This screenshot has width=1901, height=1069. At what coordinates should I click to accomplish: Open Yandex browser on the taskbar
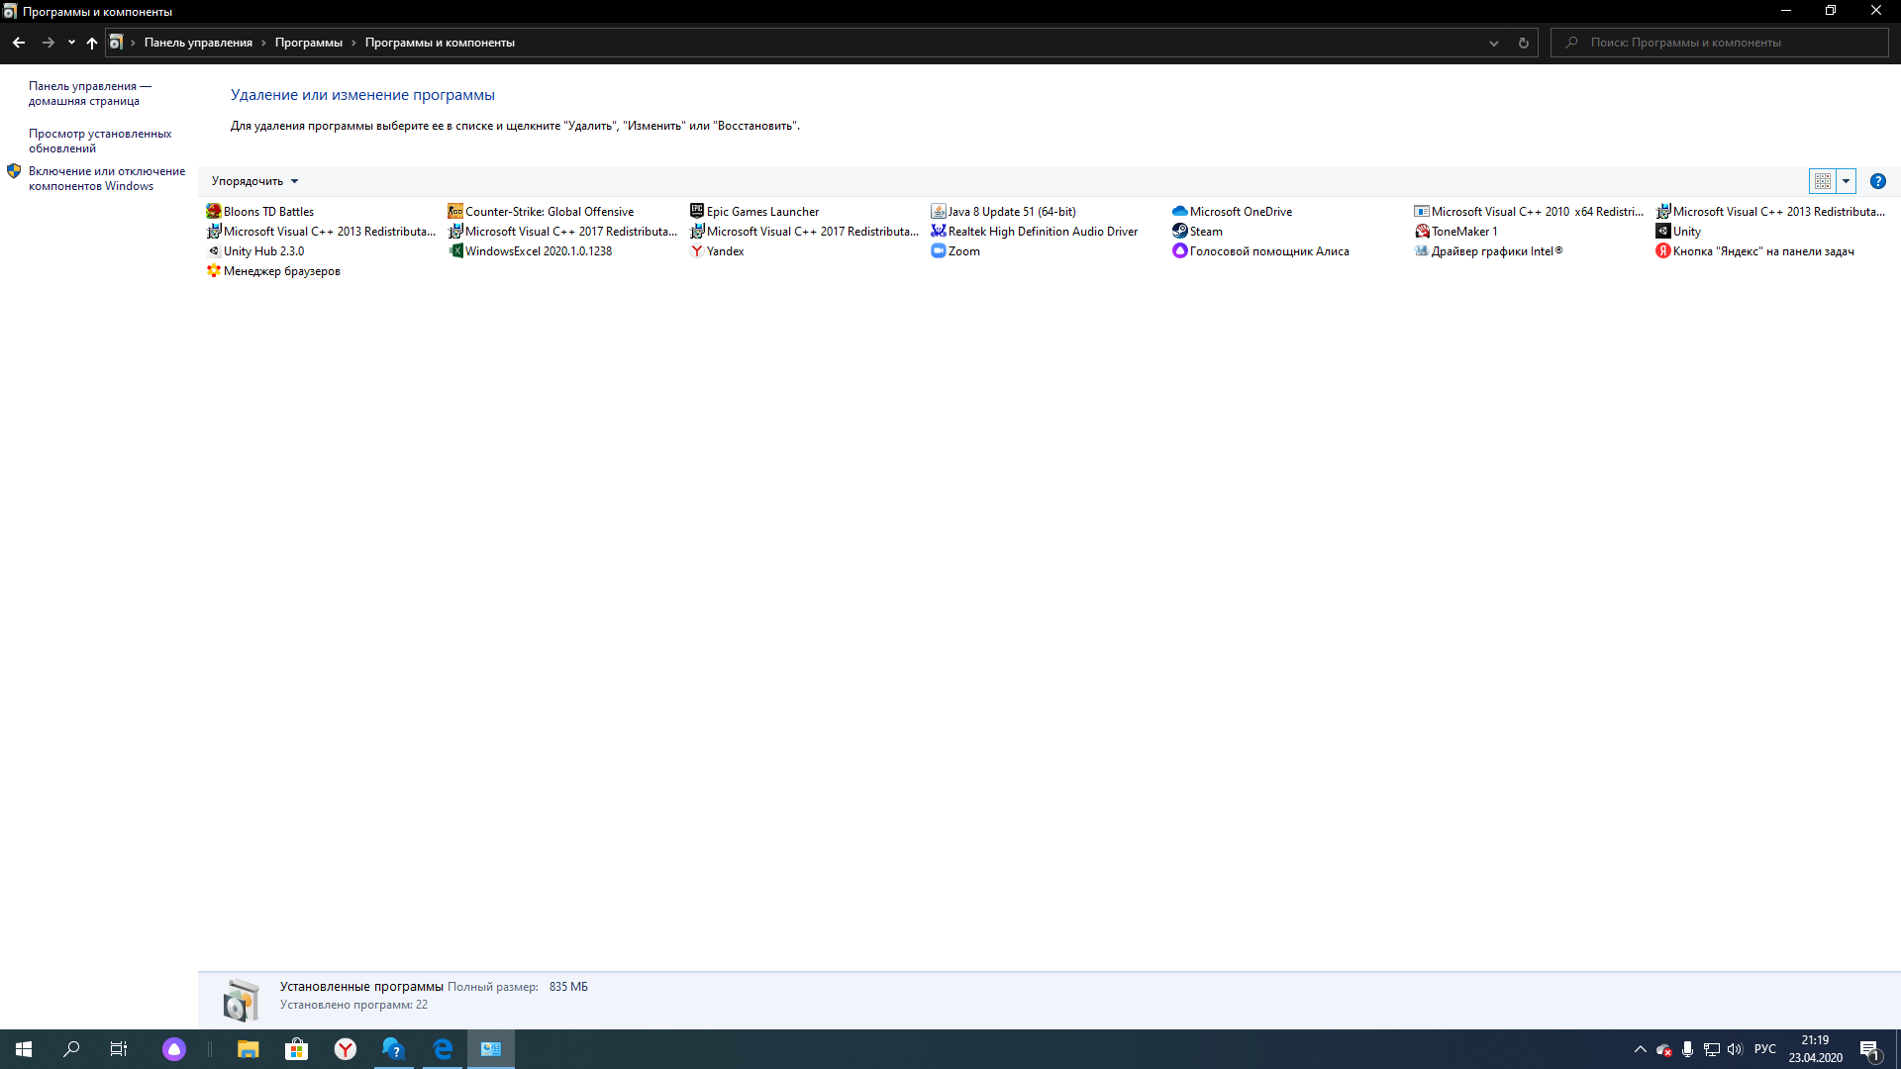pos(345,1049)
